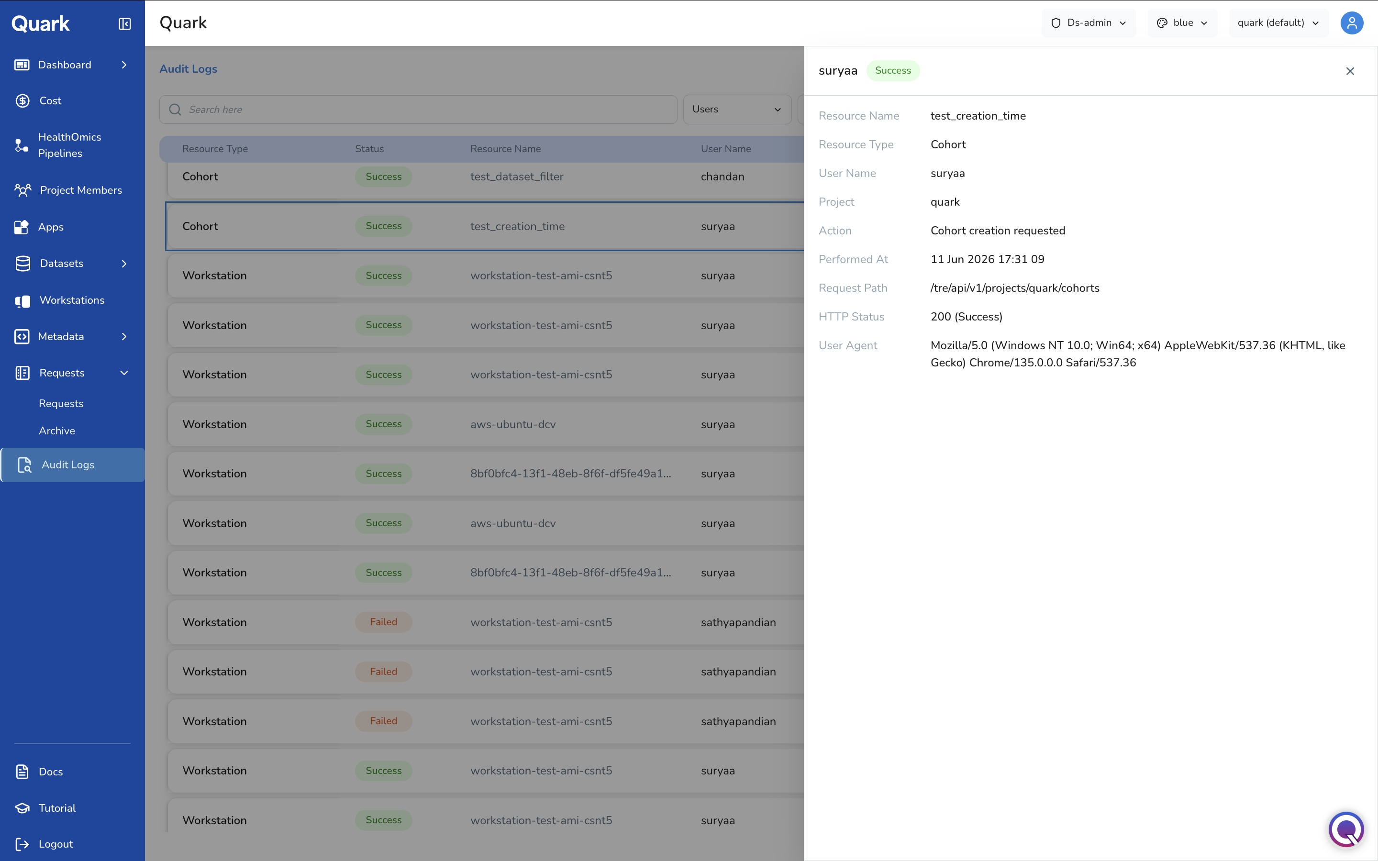Viewport: 1378px width, 861px height.
Task: Click the Cost dollar icon
Action: pos(22,101)
